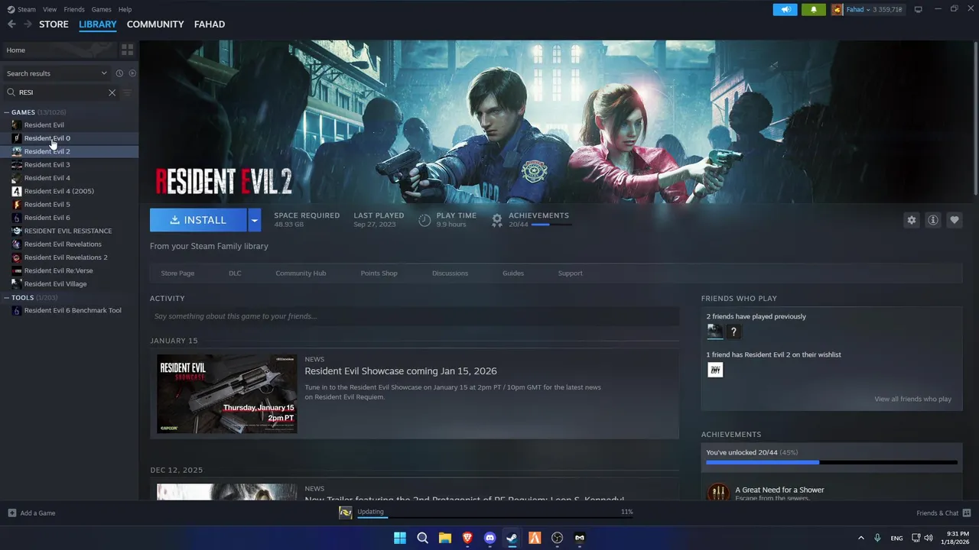Screen dimensions: 979x550
Task: Open Brave browser from taskbar
Action: coord(467,538)
